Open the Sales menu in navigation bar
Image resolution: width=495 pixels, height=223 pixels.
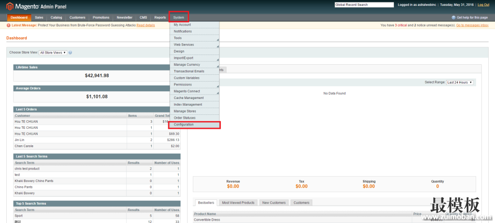[x=39, y=17]
